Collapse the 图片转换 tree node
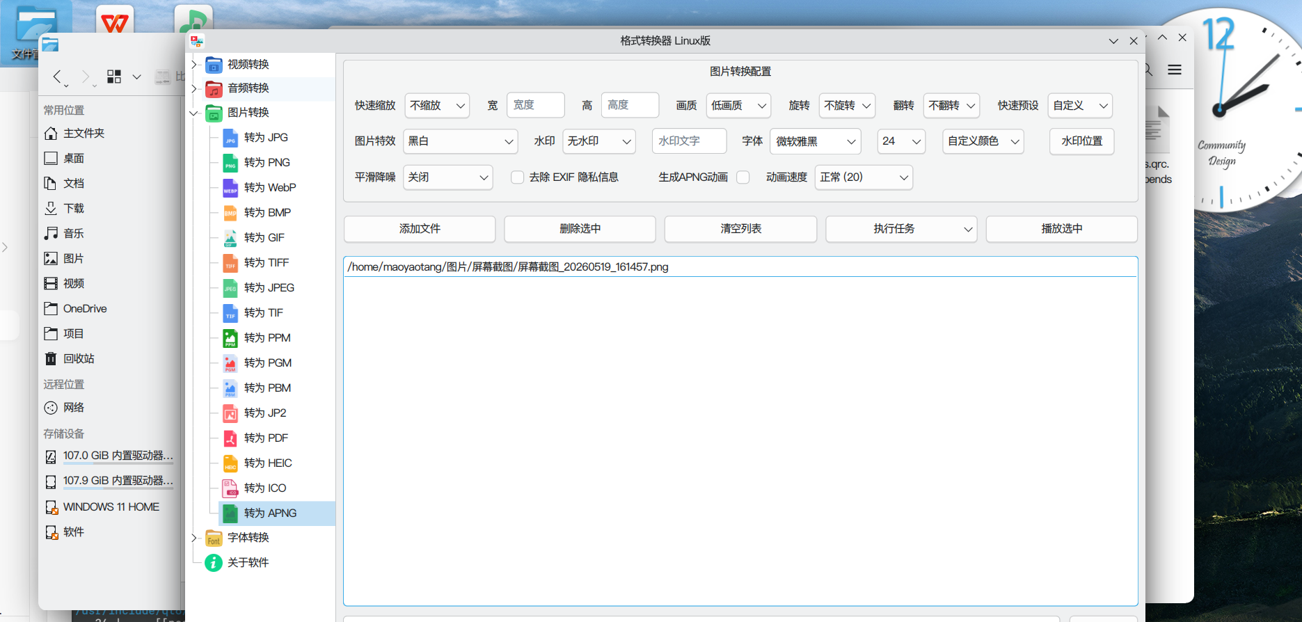This screenshot has height=622, width=1302. (194, 113)
